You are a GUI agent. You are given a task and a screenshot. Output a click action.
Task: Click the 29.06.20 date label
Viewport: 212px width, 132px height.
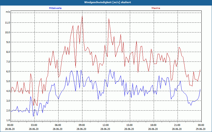(x=201, y=129)
